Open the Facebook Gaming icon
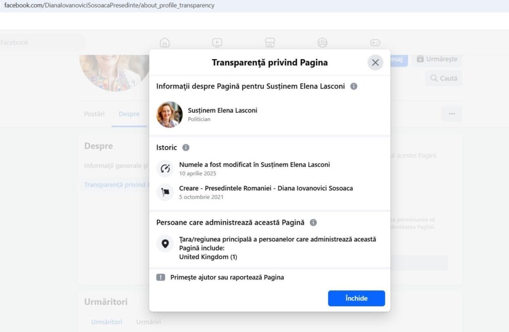This screenshot has width=509, height=332. (x=375, y=43)
